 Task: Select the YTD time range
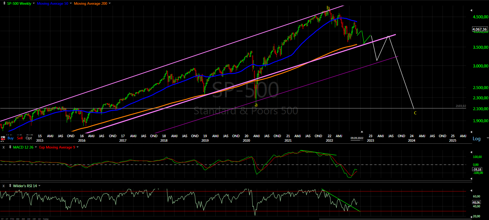(12, 219)
